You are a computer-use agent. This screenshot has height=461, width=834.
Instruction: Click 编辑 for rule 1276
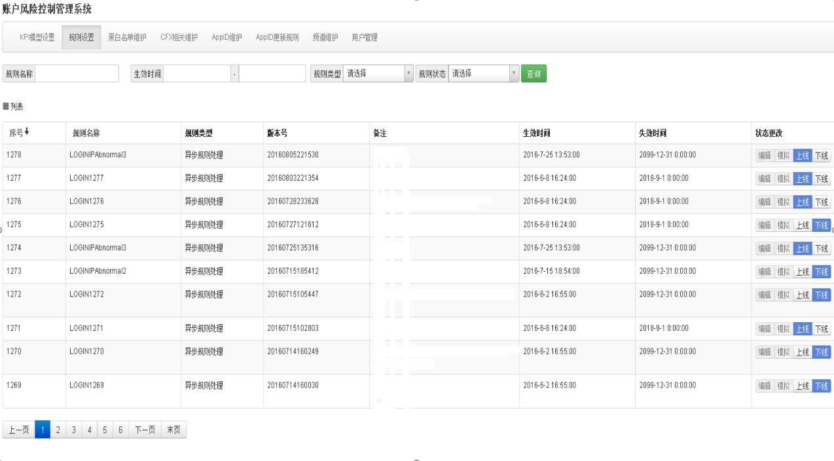tap(764, 202)
